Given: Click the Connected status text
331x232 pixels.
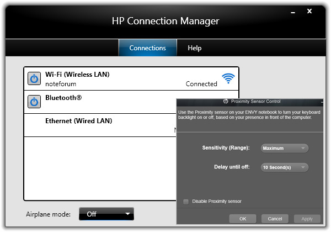Looking at the screenshot, I should click(x=201, y=84).
